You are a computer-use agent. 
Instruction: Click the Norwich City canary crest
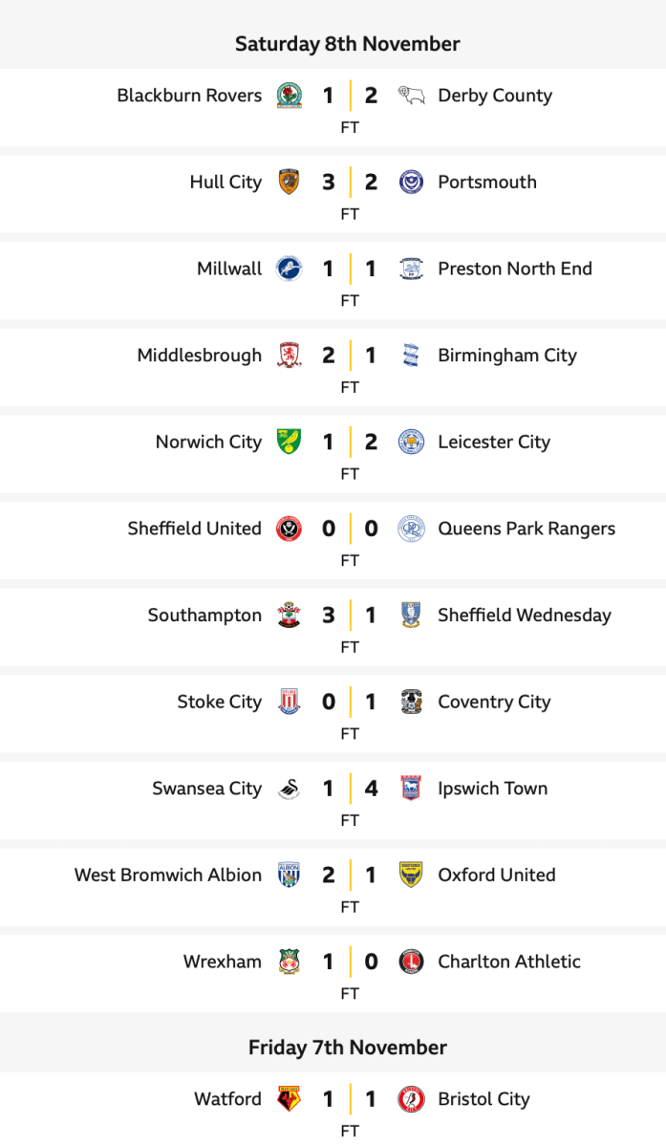[x=289, y=443]
